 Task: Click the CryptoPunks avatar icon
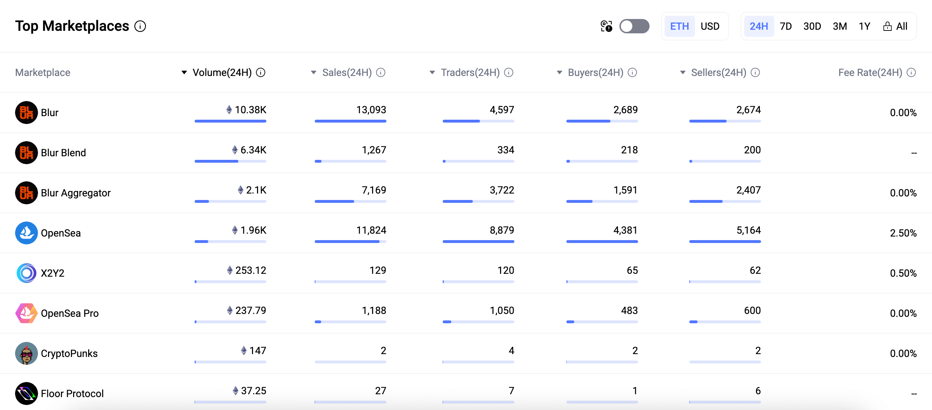click(x=27, y=353)
